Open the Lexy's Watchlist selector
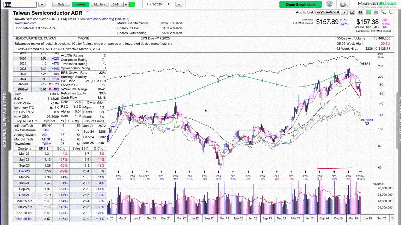 [327, 12]
